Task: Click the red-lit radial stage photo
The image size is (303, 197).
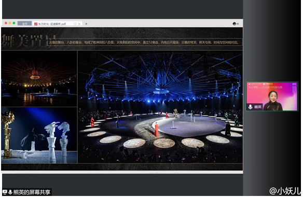Action: [x=39, y=79]
